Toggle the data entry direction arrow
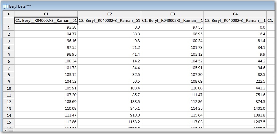Viewport: 277px width, 134px height. coord(9,14)
